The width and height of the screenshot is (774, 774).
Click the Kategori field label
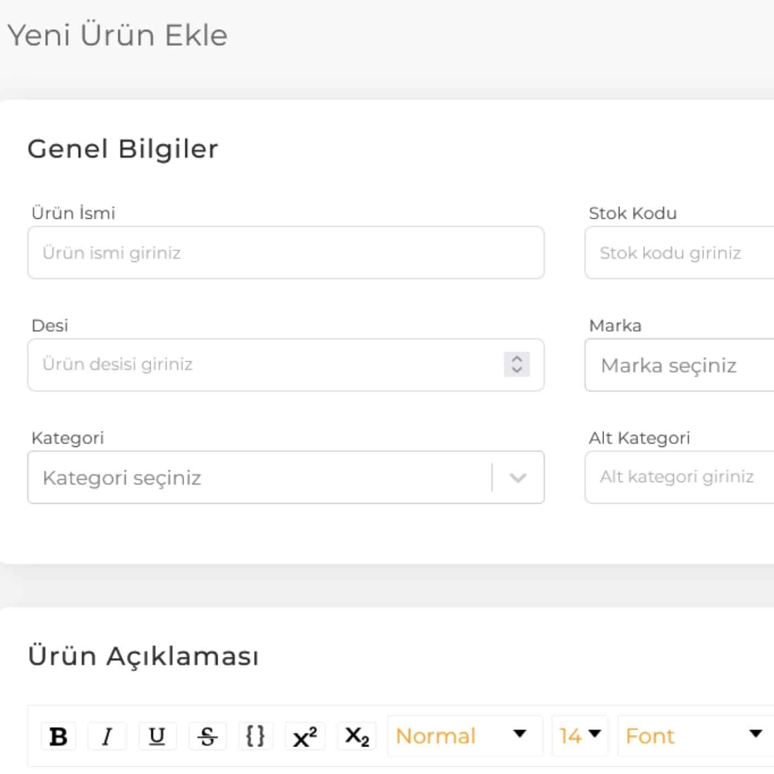68,438
